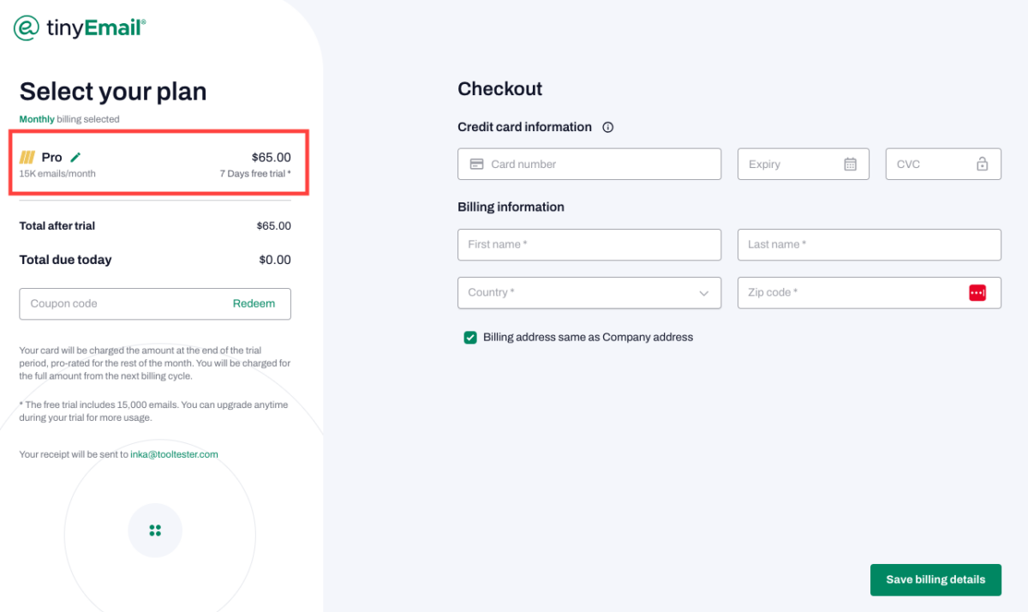Image resolution: width=1028 pixels, height=612 pixels.
Task: Uncheck Billing address same as Company address
Action: (469, 337)
